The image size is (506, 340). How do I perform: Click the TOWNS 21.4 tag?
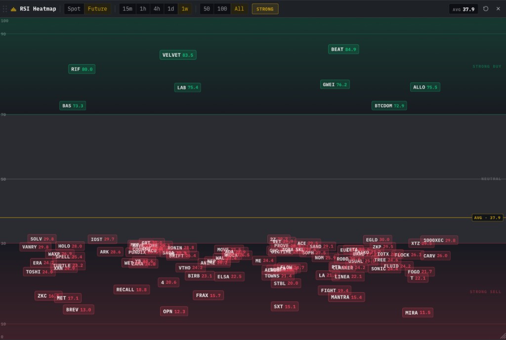[x=278, y=276]
